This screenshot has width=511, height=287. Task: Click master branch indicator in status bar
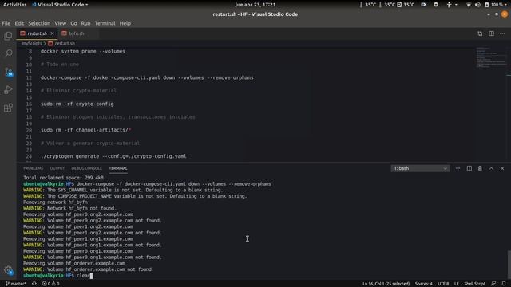(15, 284)
